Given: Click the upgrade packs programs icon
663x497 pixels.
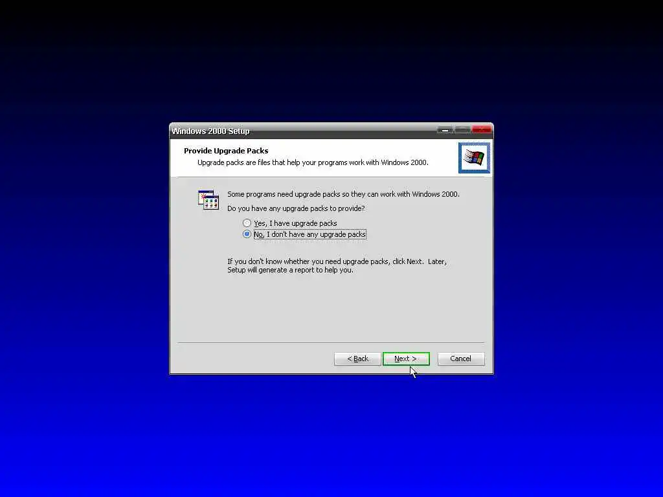Looking at the screenshot, I should coord(208,200).
